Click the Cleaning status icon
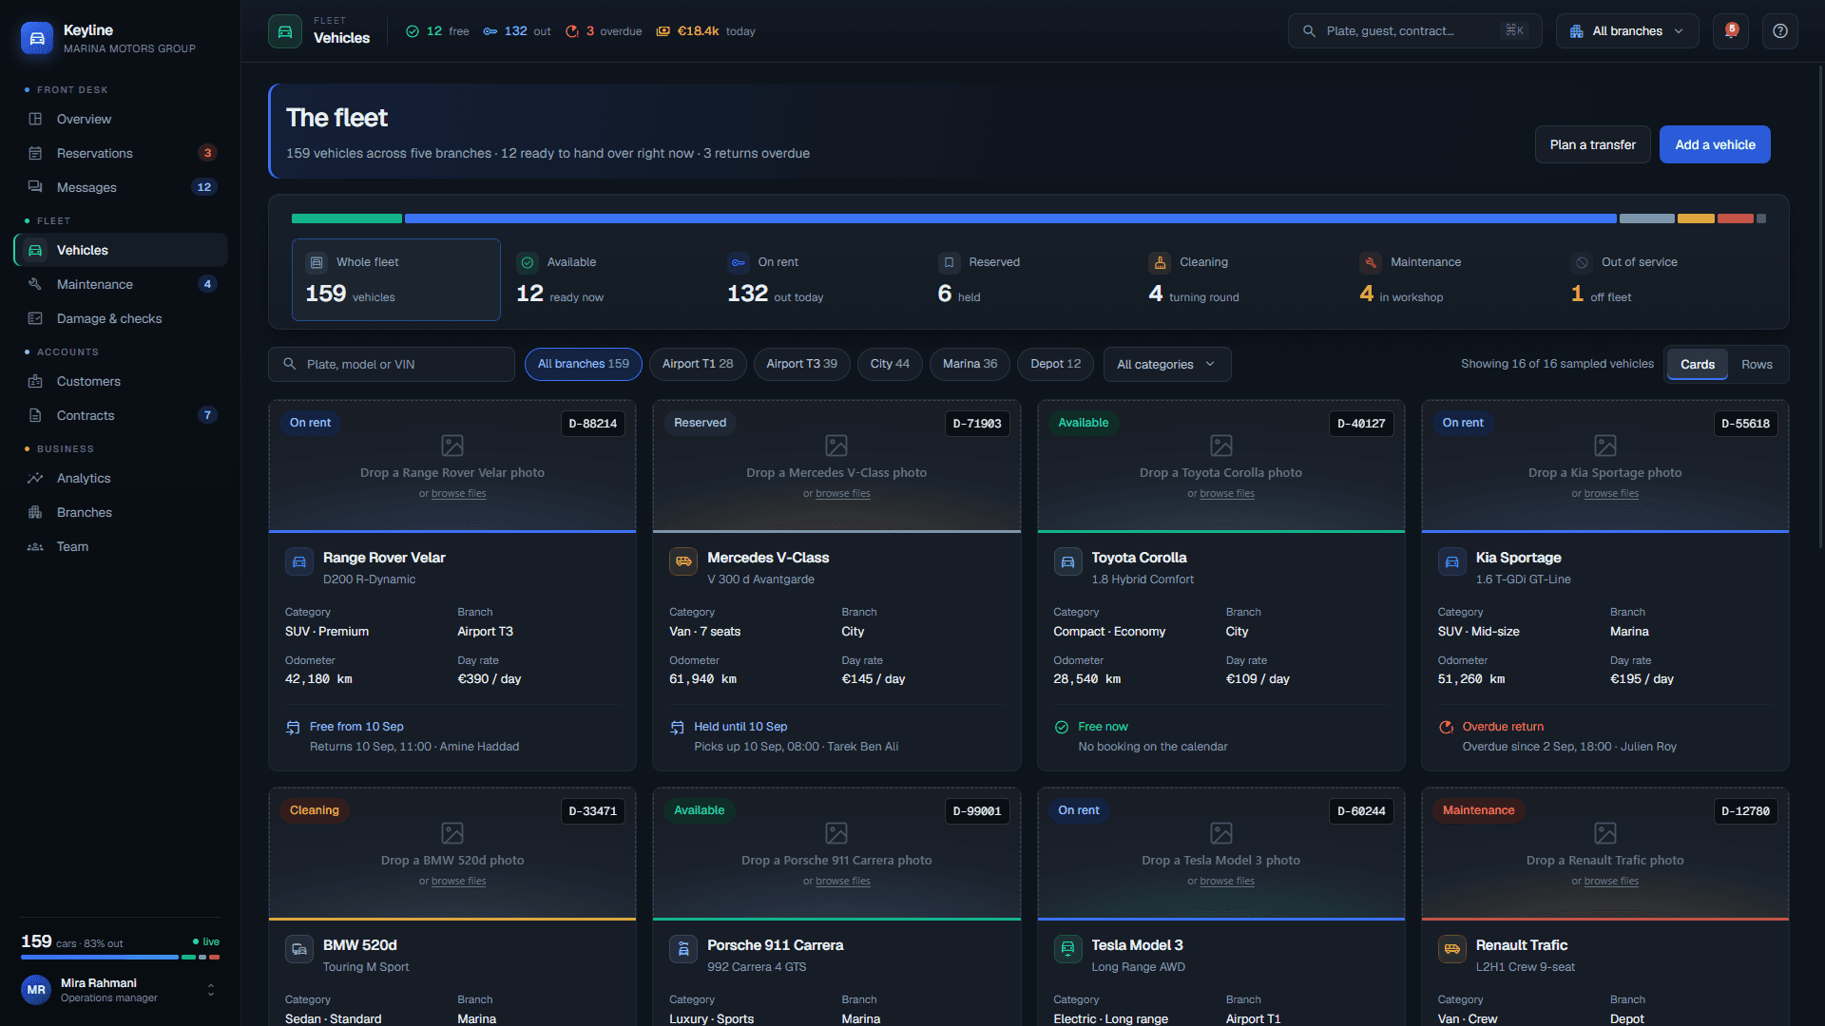The height and width of the screenshot is (1026, 1825). (1160, 262)
